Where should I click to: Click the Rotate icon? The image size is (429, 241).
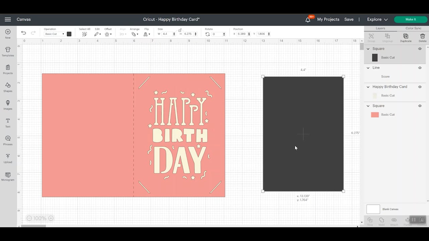tap(207, 34)
